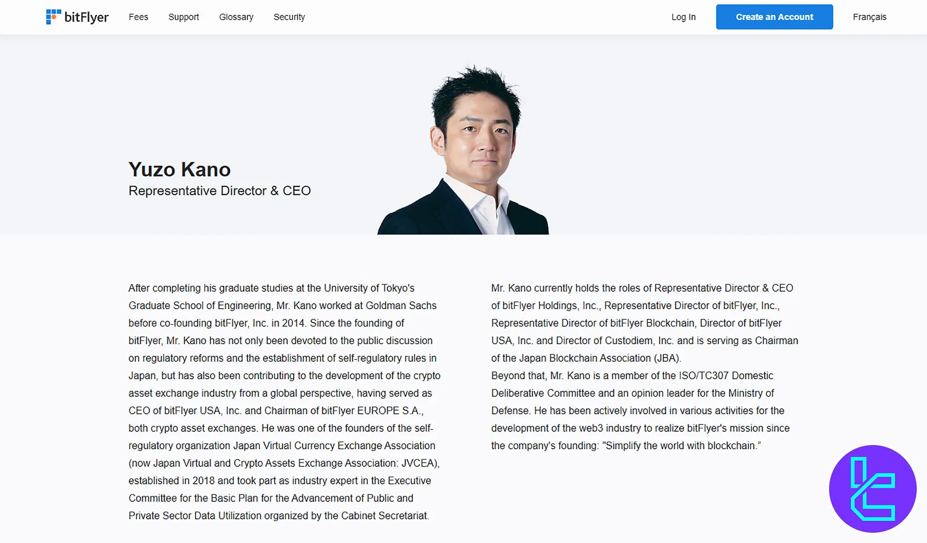The height and width of the screenshot is (543, 927).
Task: Open the Support menu item
Action: tap(183, 17)
